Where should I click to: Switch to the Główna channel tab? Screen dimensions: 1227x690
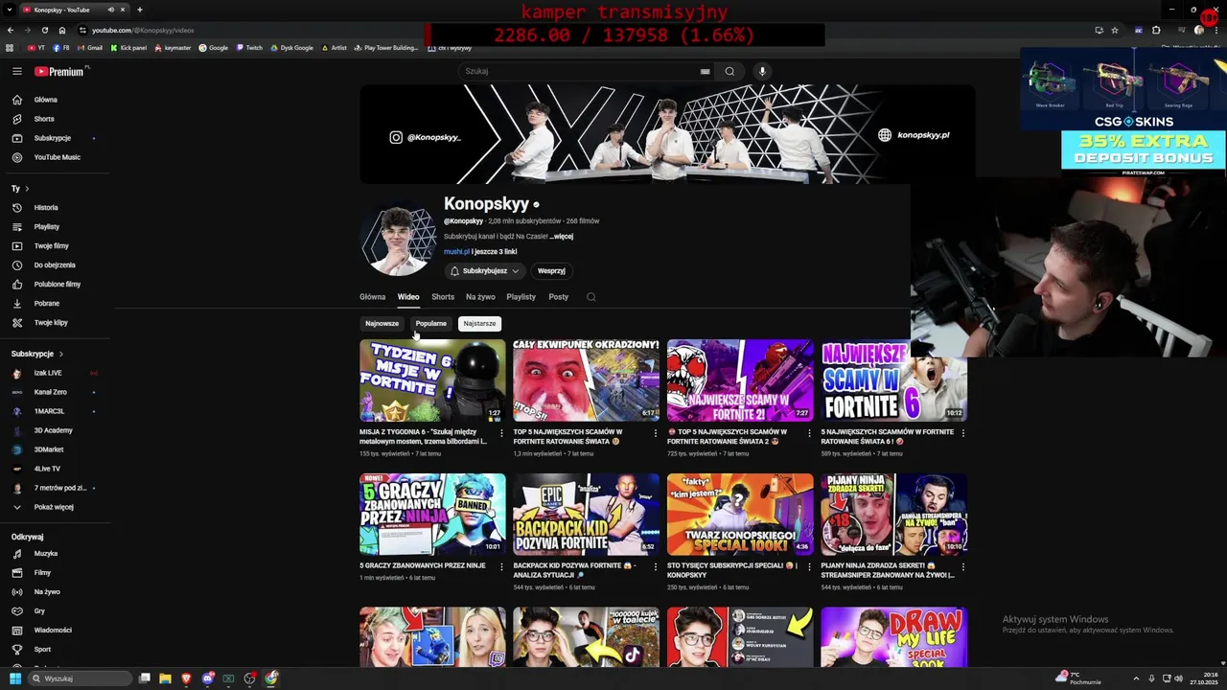[x=373, y=297]
